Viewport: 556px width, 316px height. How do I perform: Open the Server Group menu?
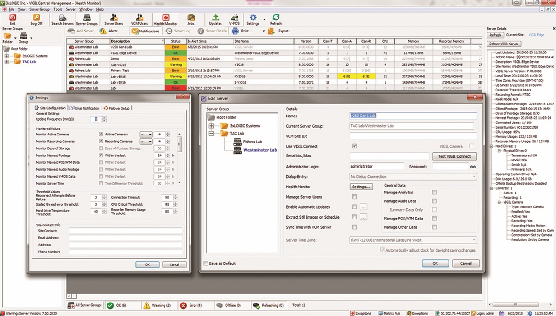click(x=38, y=8)
